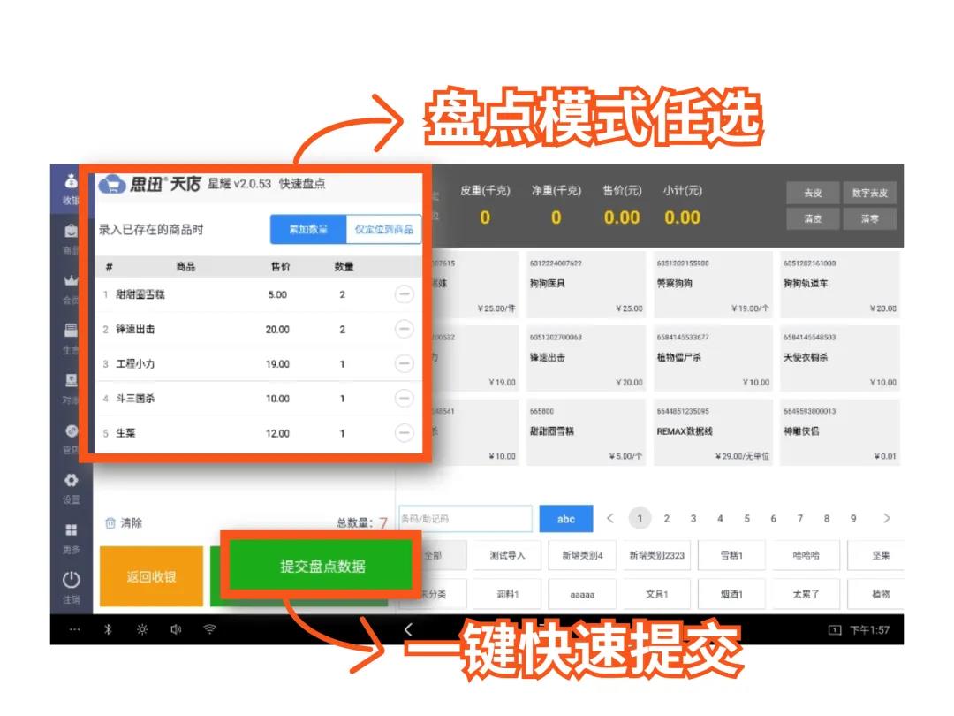Open page 3 of the product list

693,519
